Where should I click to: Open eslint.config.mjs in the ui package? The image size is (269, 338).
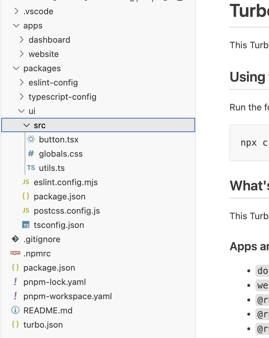66,182
